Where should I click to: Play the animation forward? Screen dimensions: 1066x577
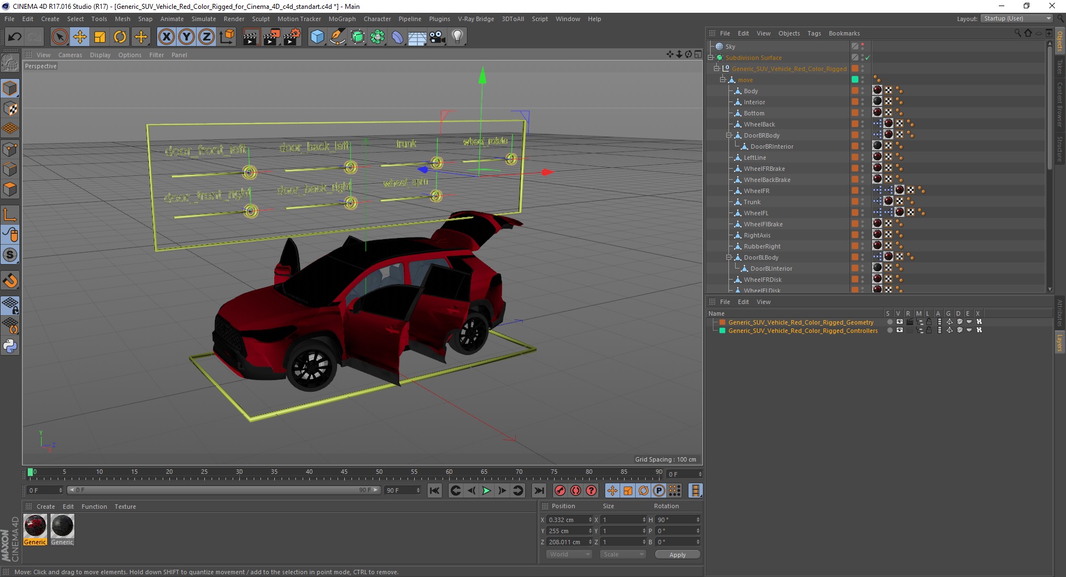pos(486,490)
